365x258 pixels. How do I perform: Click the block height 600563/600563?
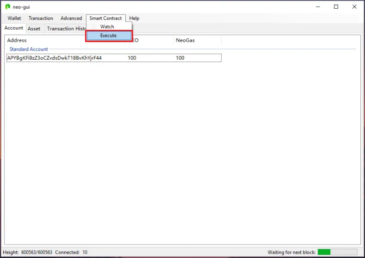click(x=36, y=252)
